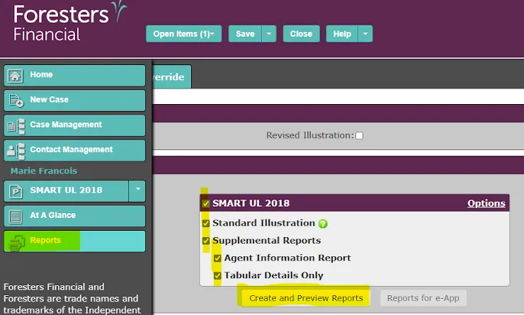The image size is (524, 315).
Task: Click the Close button in the header
Action: click(x=301, y=34)
